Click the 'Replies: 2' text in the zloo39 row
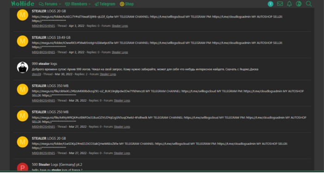Viewport: 324px width, 173px height. (81, 74)
